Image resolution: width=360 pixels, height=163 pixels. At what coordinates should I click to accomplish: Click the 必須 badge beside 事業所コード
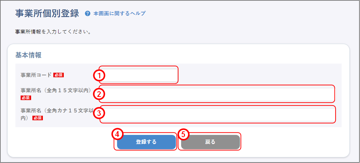pos(58,75)
